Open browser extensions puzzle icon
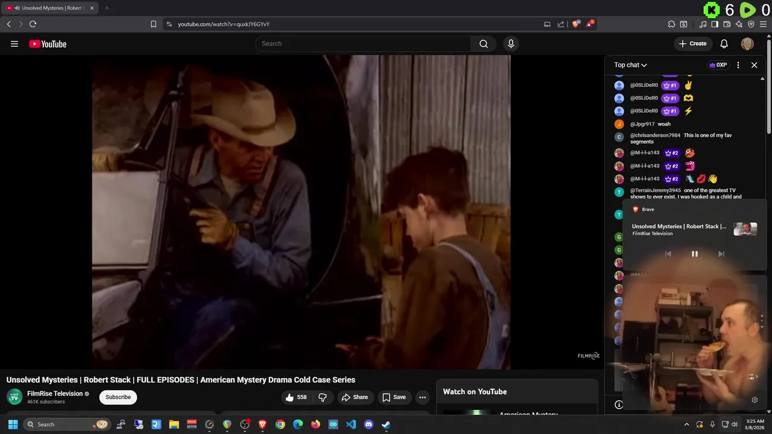 pyautogui.click(x=671, y=24)
